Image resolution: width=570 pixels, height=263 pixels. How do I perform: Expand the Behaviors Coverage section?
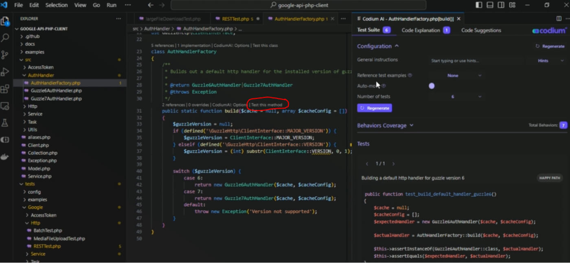[x=385, y=126]
